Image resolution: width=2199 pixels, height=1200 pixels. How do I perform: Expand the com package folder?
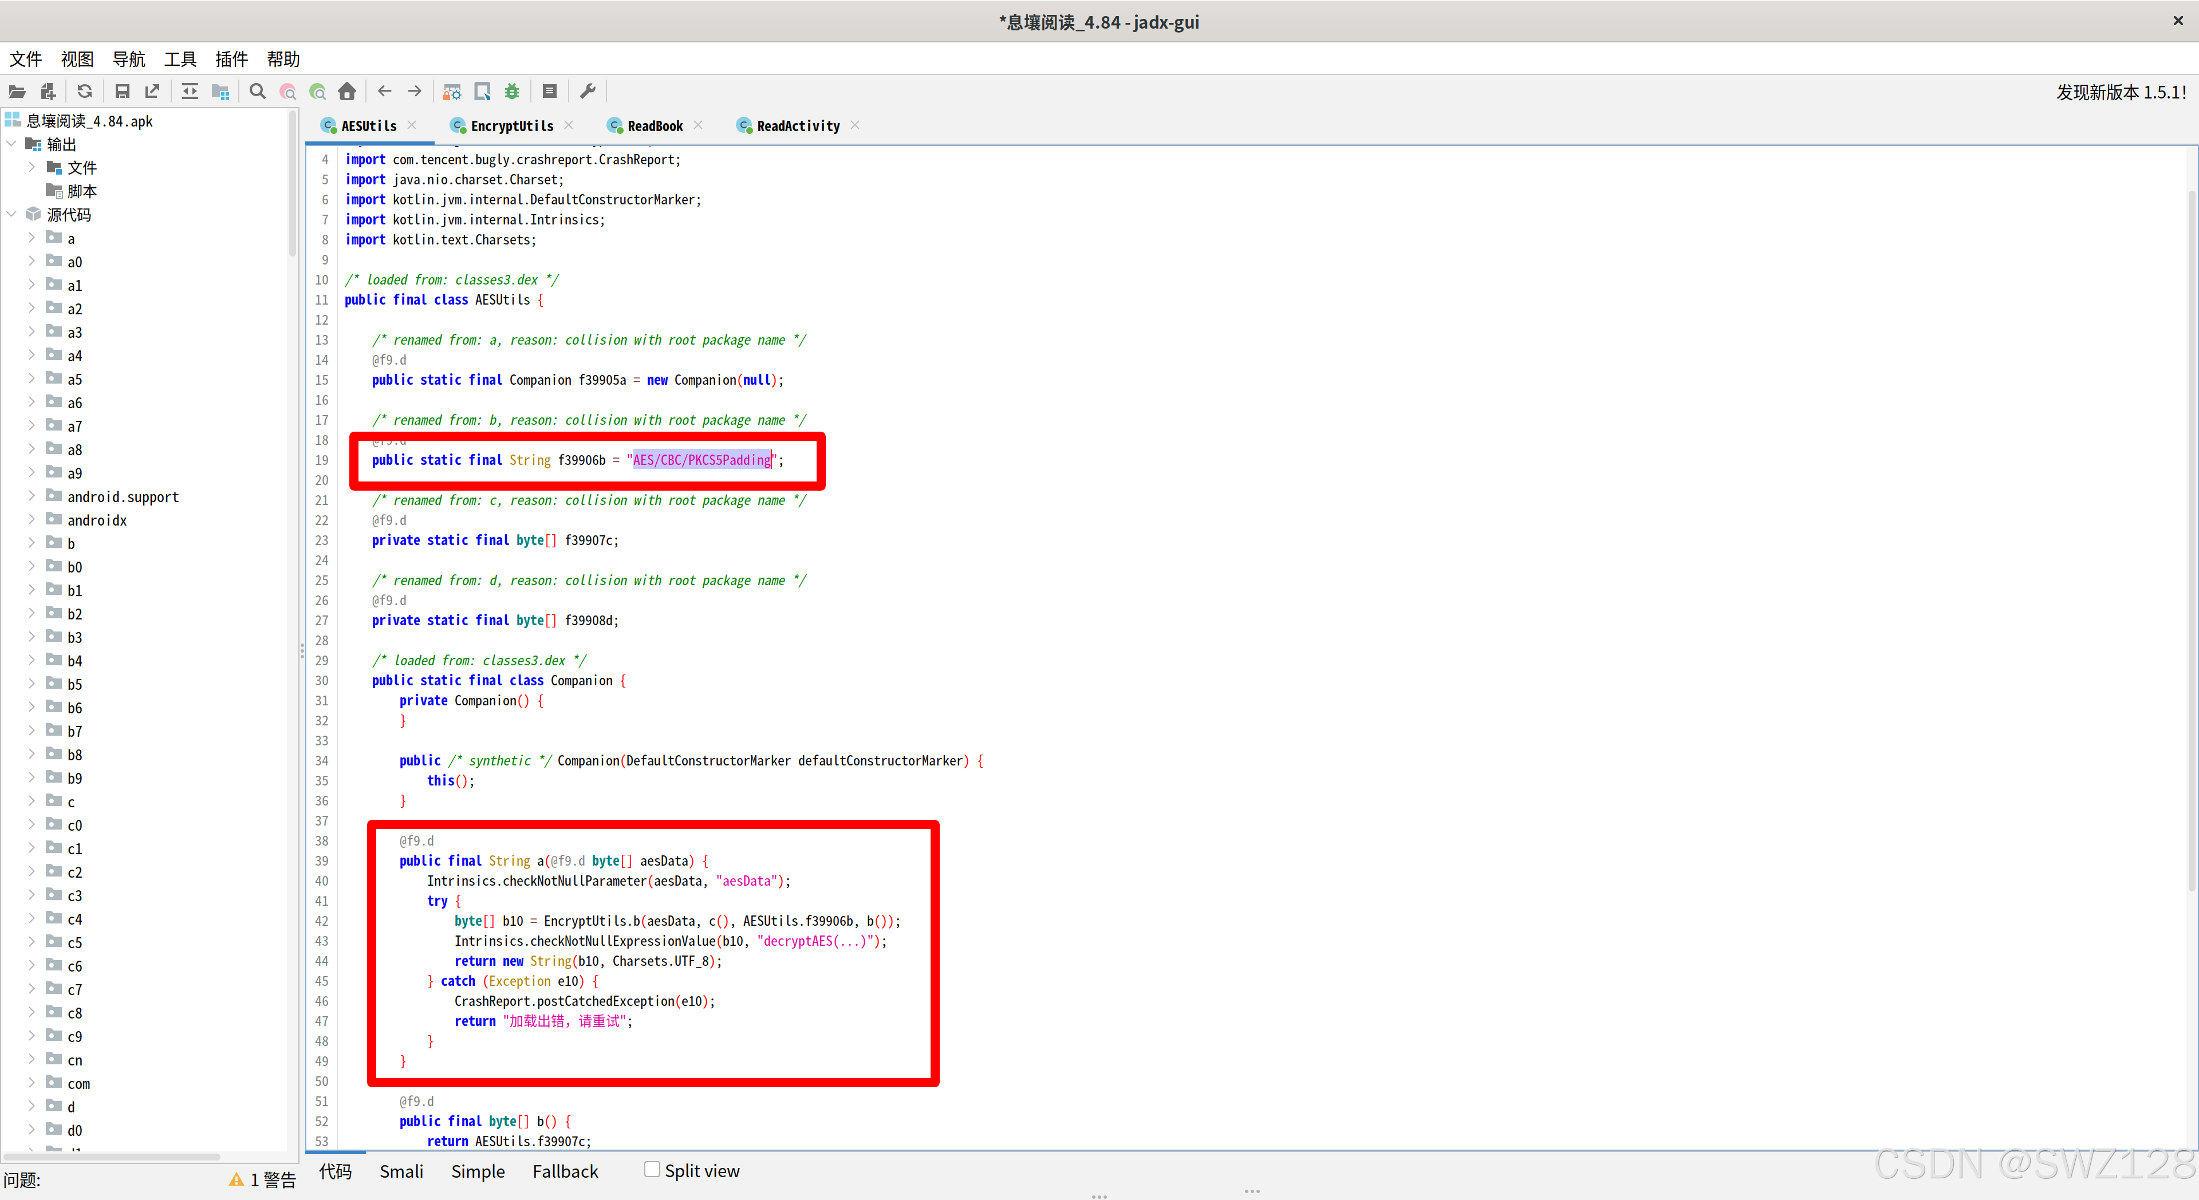(x=31, y=1083)
